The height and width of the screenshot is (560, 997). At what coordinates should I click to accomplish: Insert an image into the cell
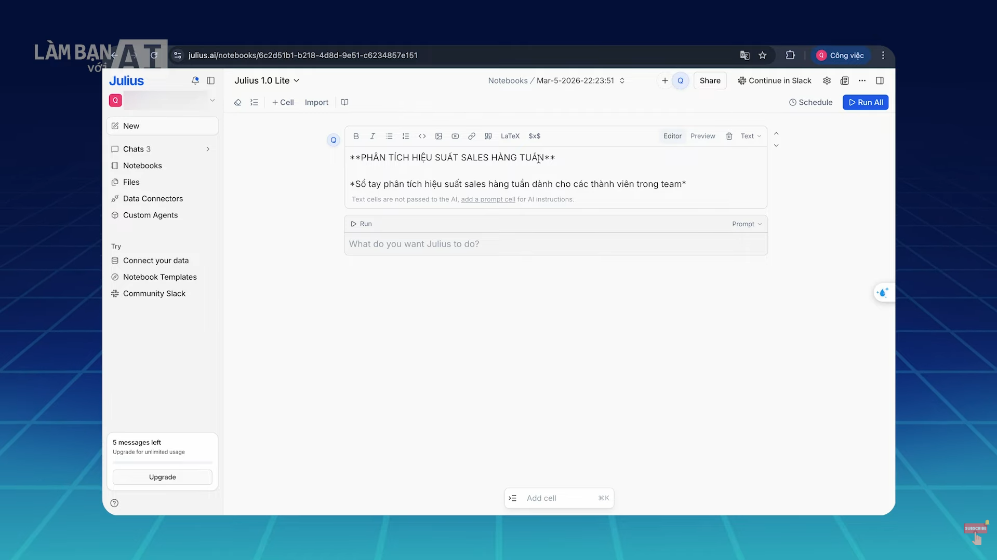tap(439, 136)
